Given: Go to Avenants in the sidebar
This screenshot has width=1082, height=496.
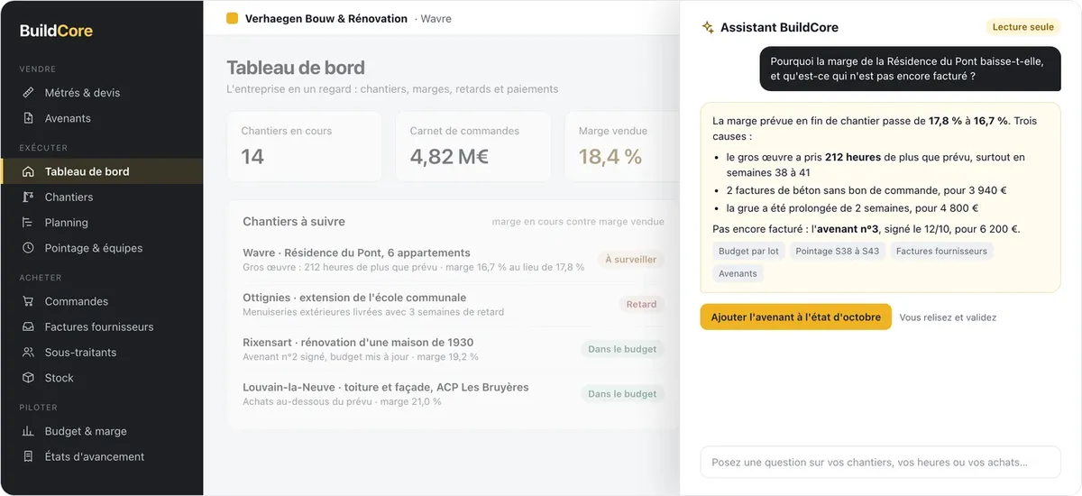Looking at the screenshot, I should click(x=102, y=118).
